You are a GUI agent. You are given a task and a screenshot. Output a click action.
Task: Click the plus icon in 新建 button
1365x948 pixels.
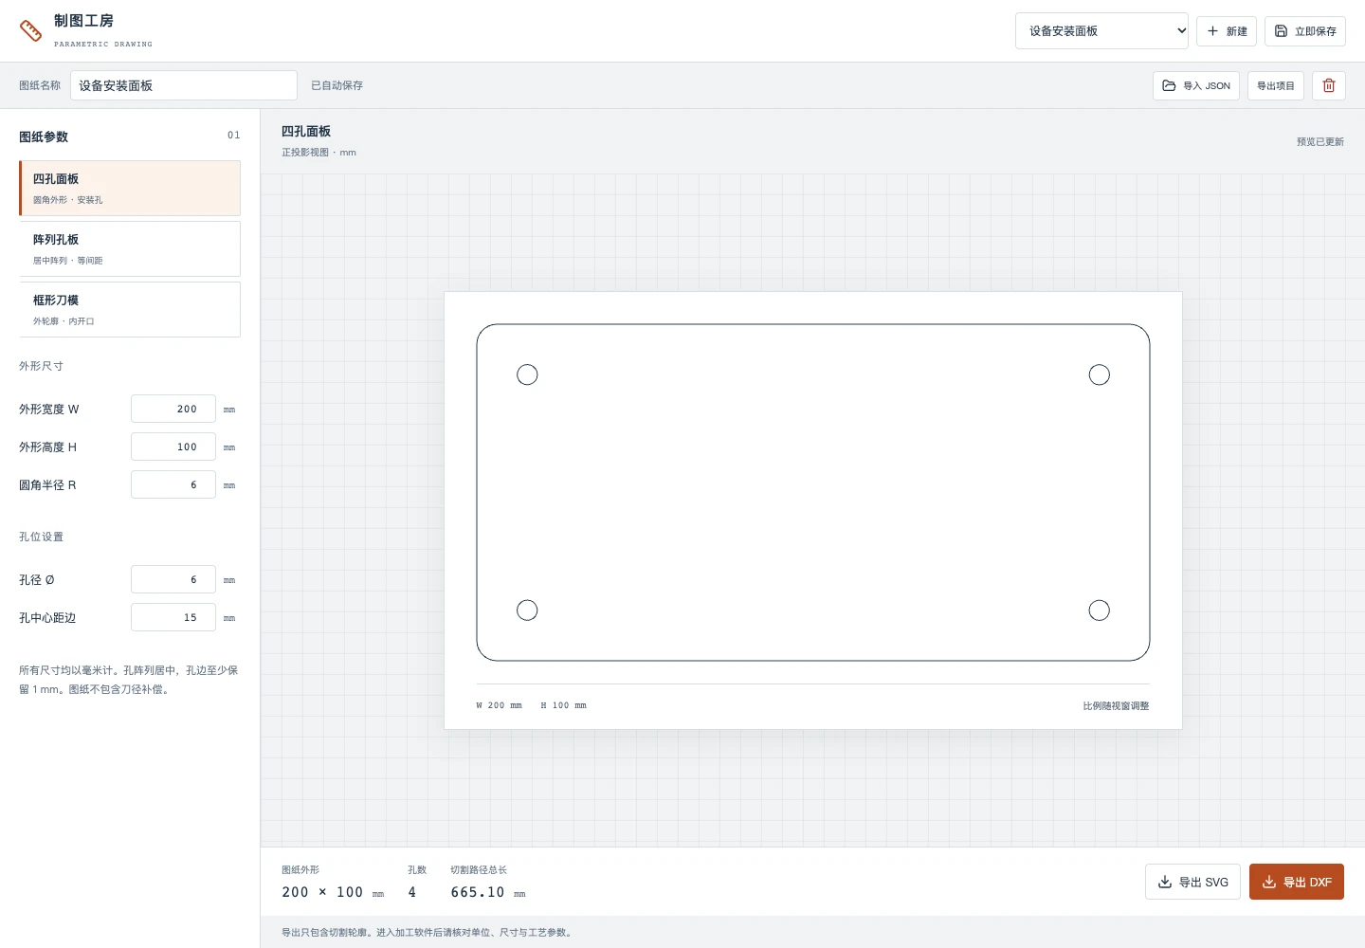point(1212,31)
